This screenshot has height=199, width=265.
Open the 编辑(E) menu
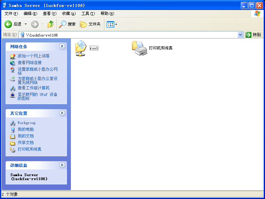[x=30, y=14]
